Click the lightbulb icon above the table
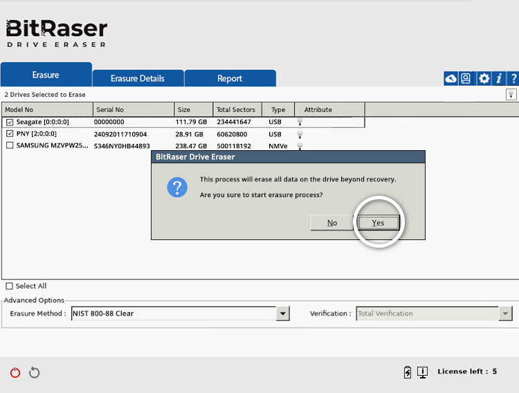 [511, 94]
